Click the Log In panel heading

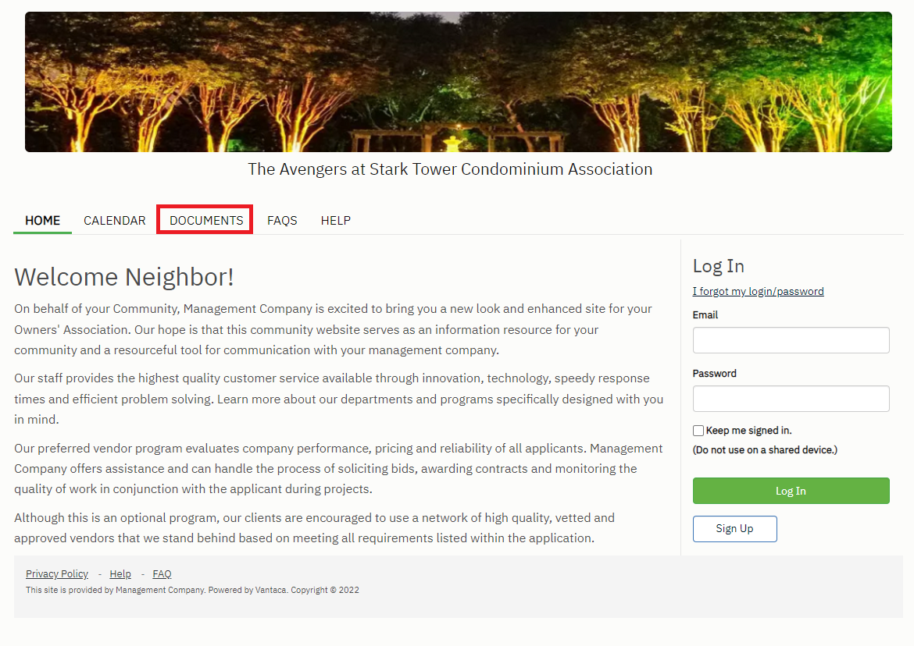[x=718, y=266]
